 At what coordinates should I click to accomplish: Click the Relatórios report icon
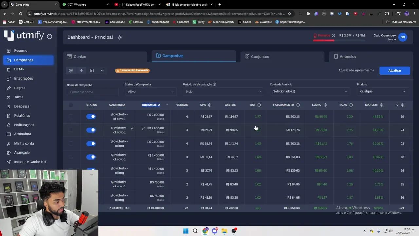(9, 115)
